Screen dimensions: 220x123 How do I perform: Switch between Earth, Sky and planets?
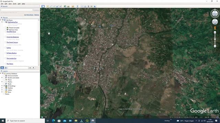click(x=73, y=6)
